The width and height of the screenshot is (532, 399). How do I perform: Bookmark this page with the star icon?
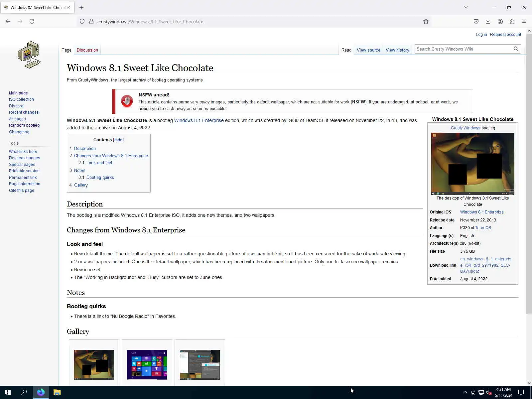click(426, 22)
